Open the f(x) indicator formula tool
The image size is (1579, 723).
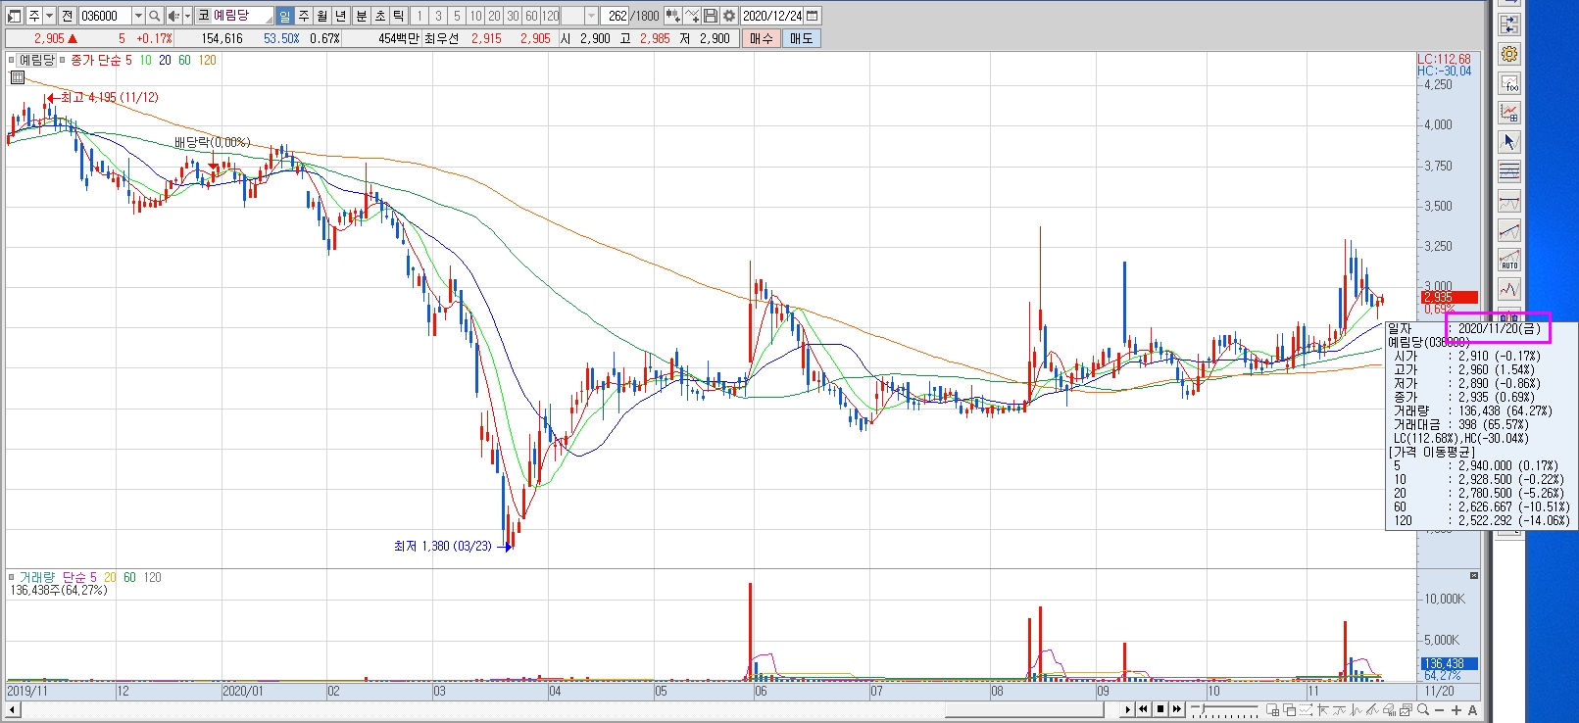1509,83
